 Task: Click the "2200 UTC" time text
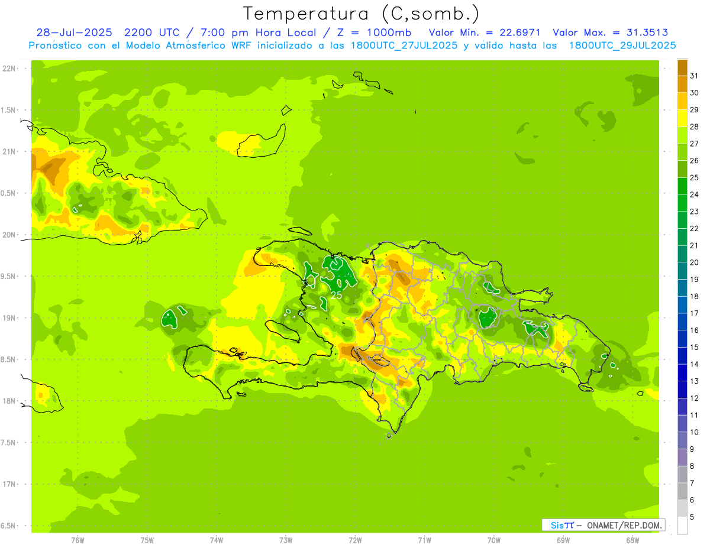click(x=151, y=33)
